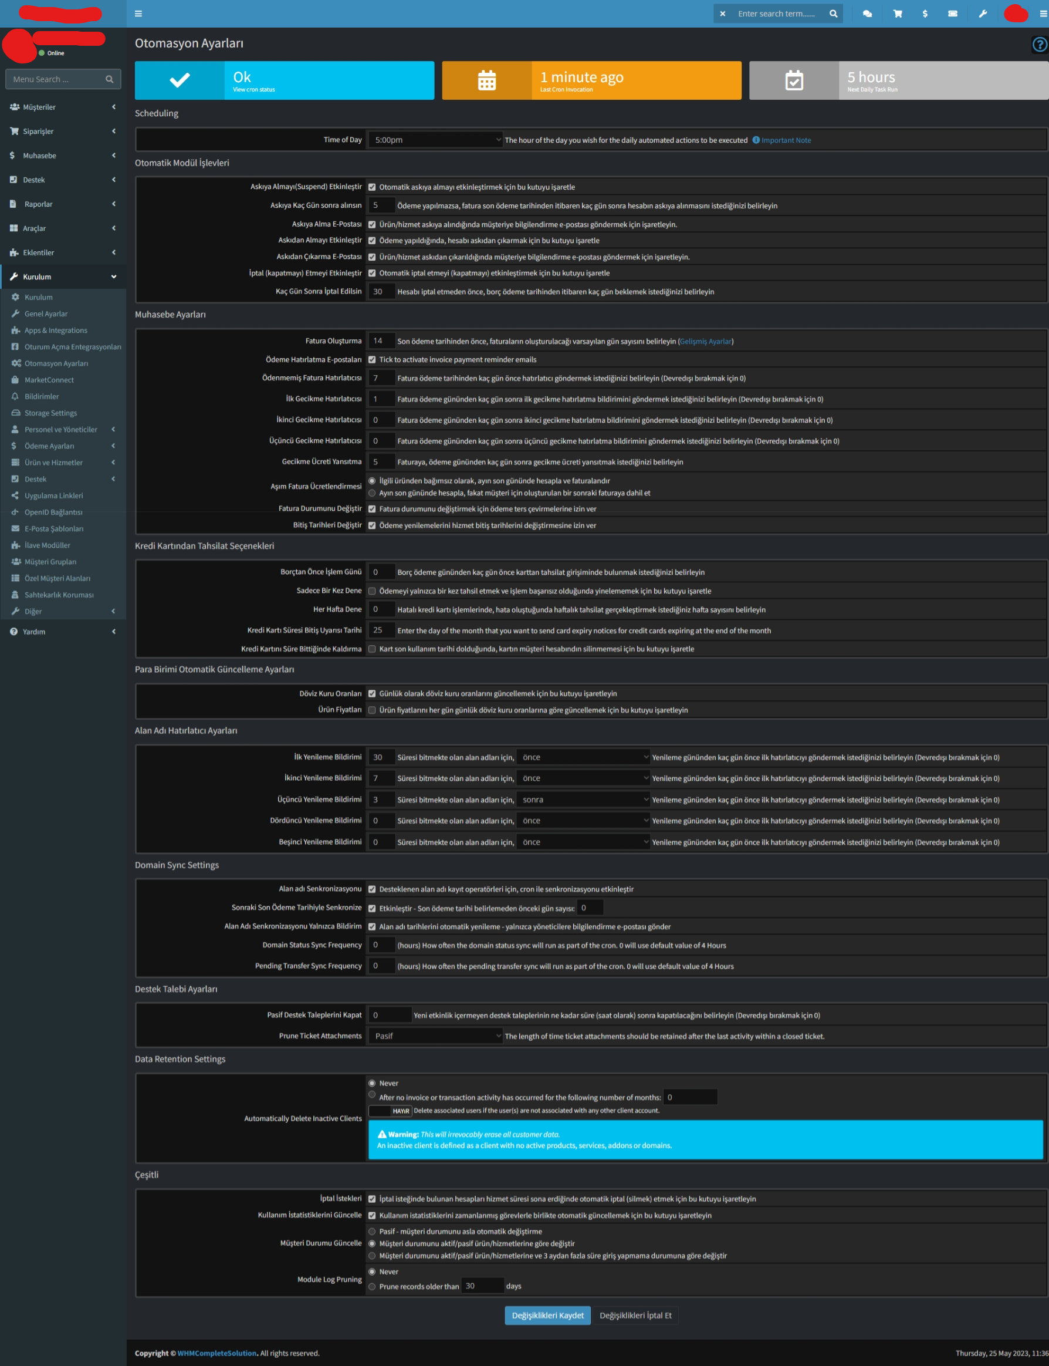Screen dimensions: 1049x1366
Task: Click the Değişiklikleri Kaydet button
Action: pos(547,1315)
